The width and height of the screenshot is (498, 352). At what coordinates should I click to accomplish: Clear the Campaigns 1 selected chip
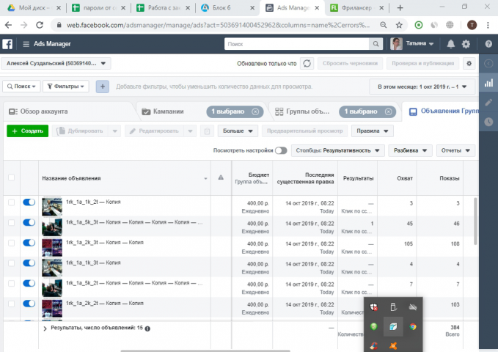(255, 111)
